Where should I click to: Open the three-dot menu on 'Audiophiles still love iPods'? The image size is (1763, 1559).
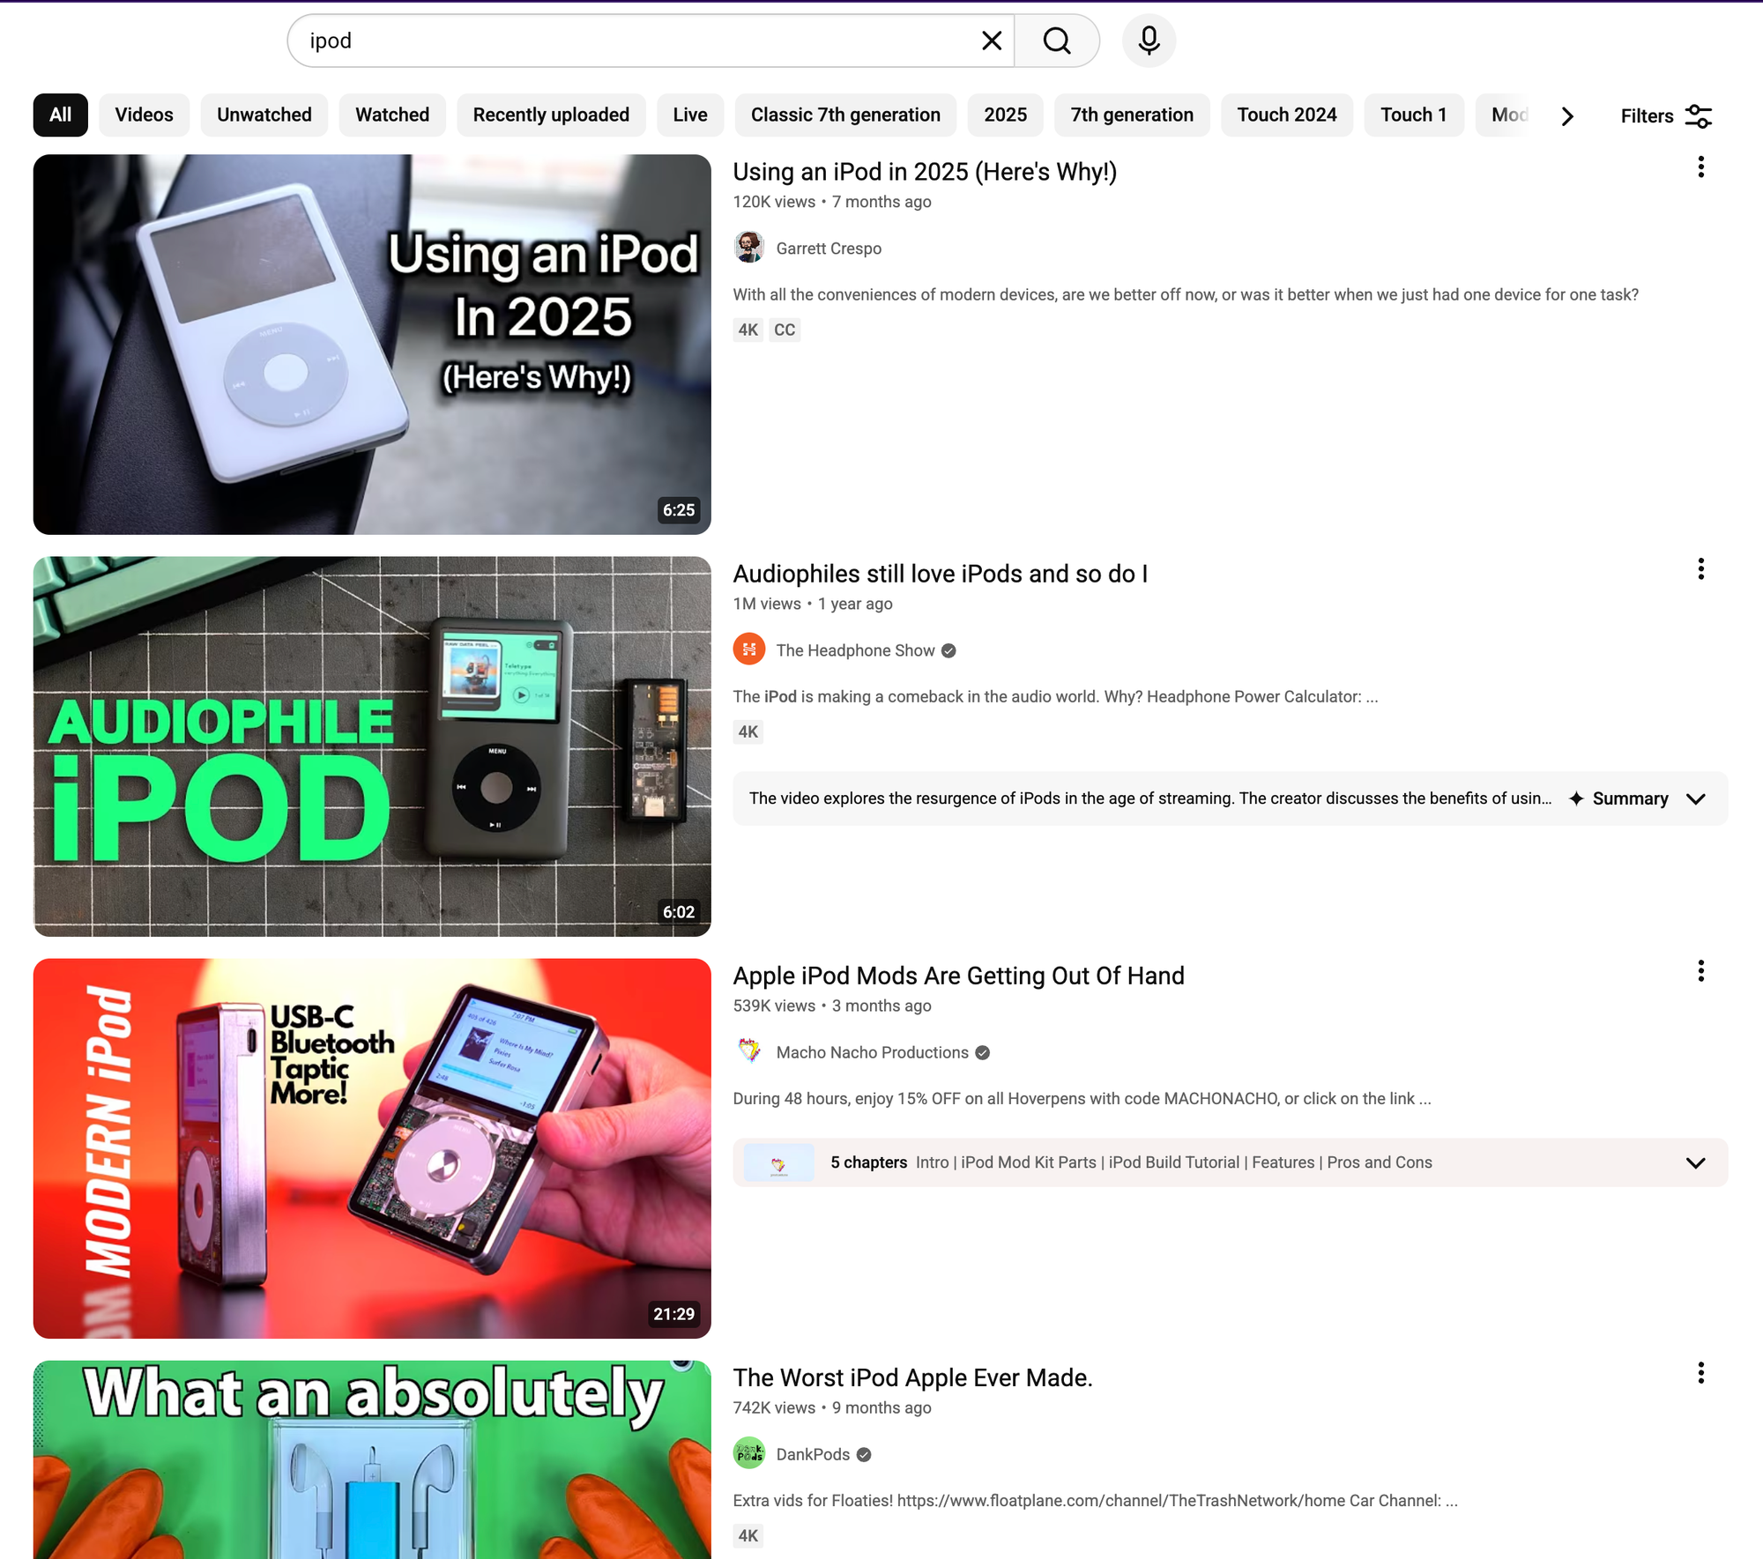[x=1700, y=569]
